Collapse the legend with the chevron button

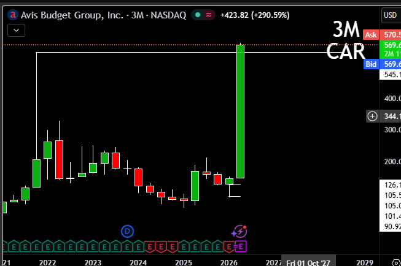(x=16, y=31)
